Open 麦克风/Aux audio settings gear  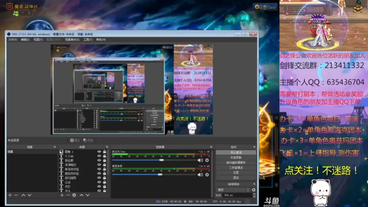(207, 160)
